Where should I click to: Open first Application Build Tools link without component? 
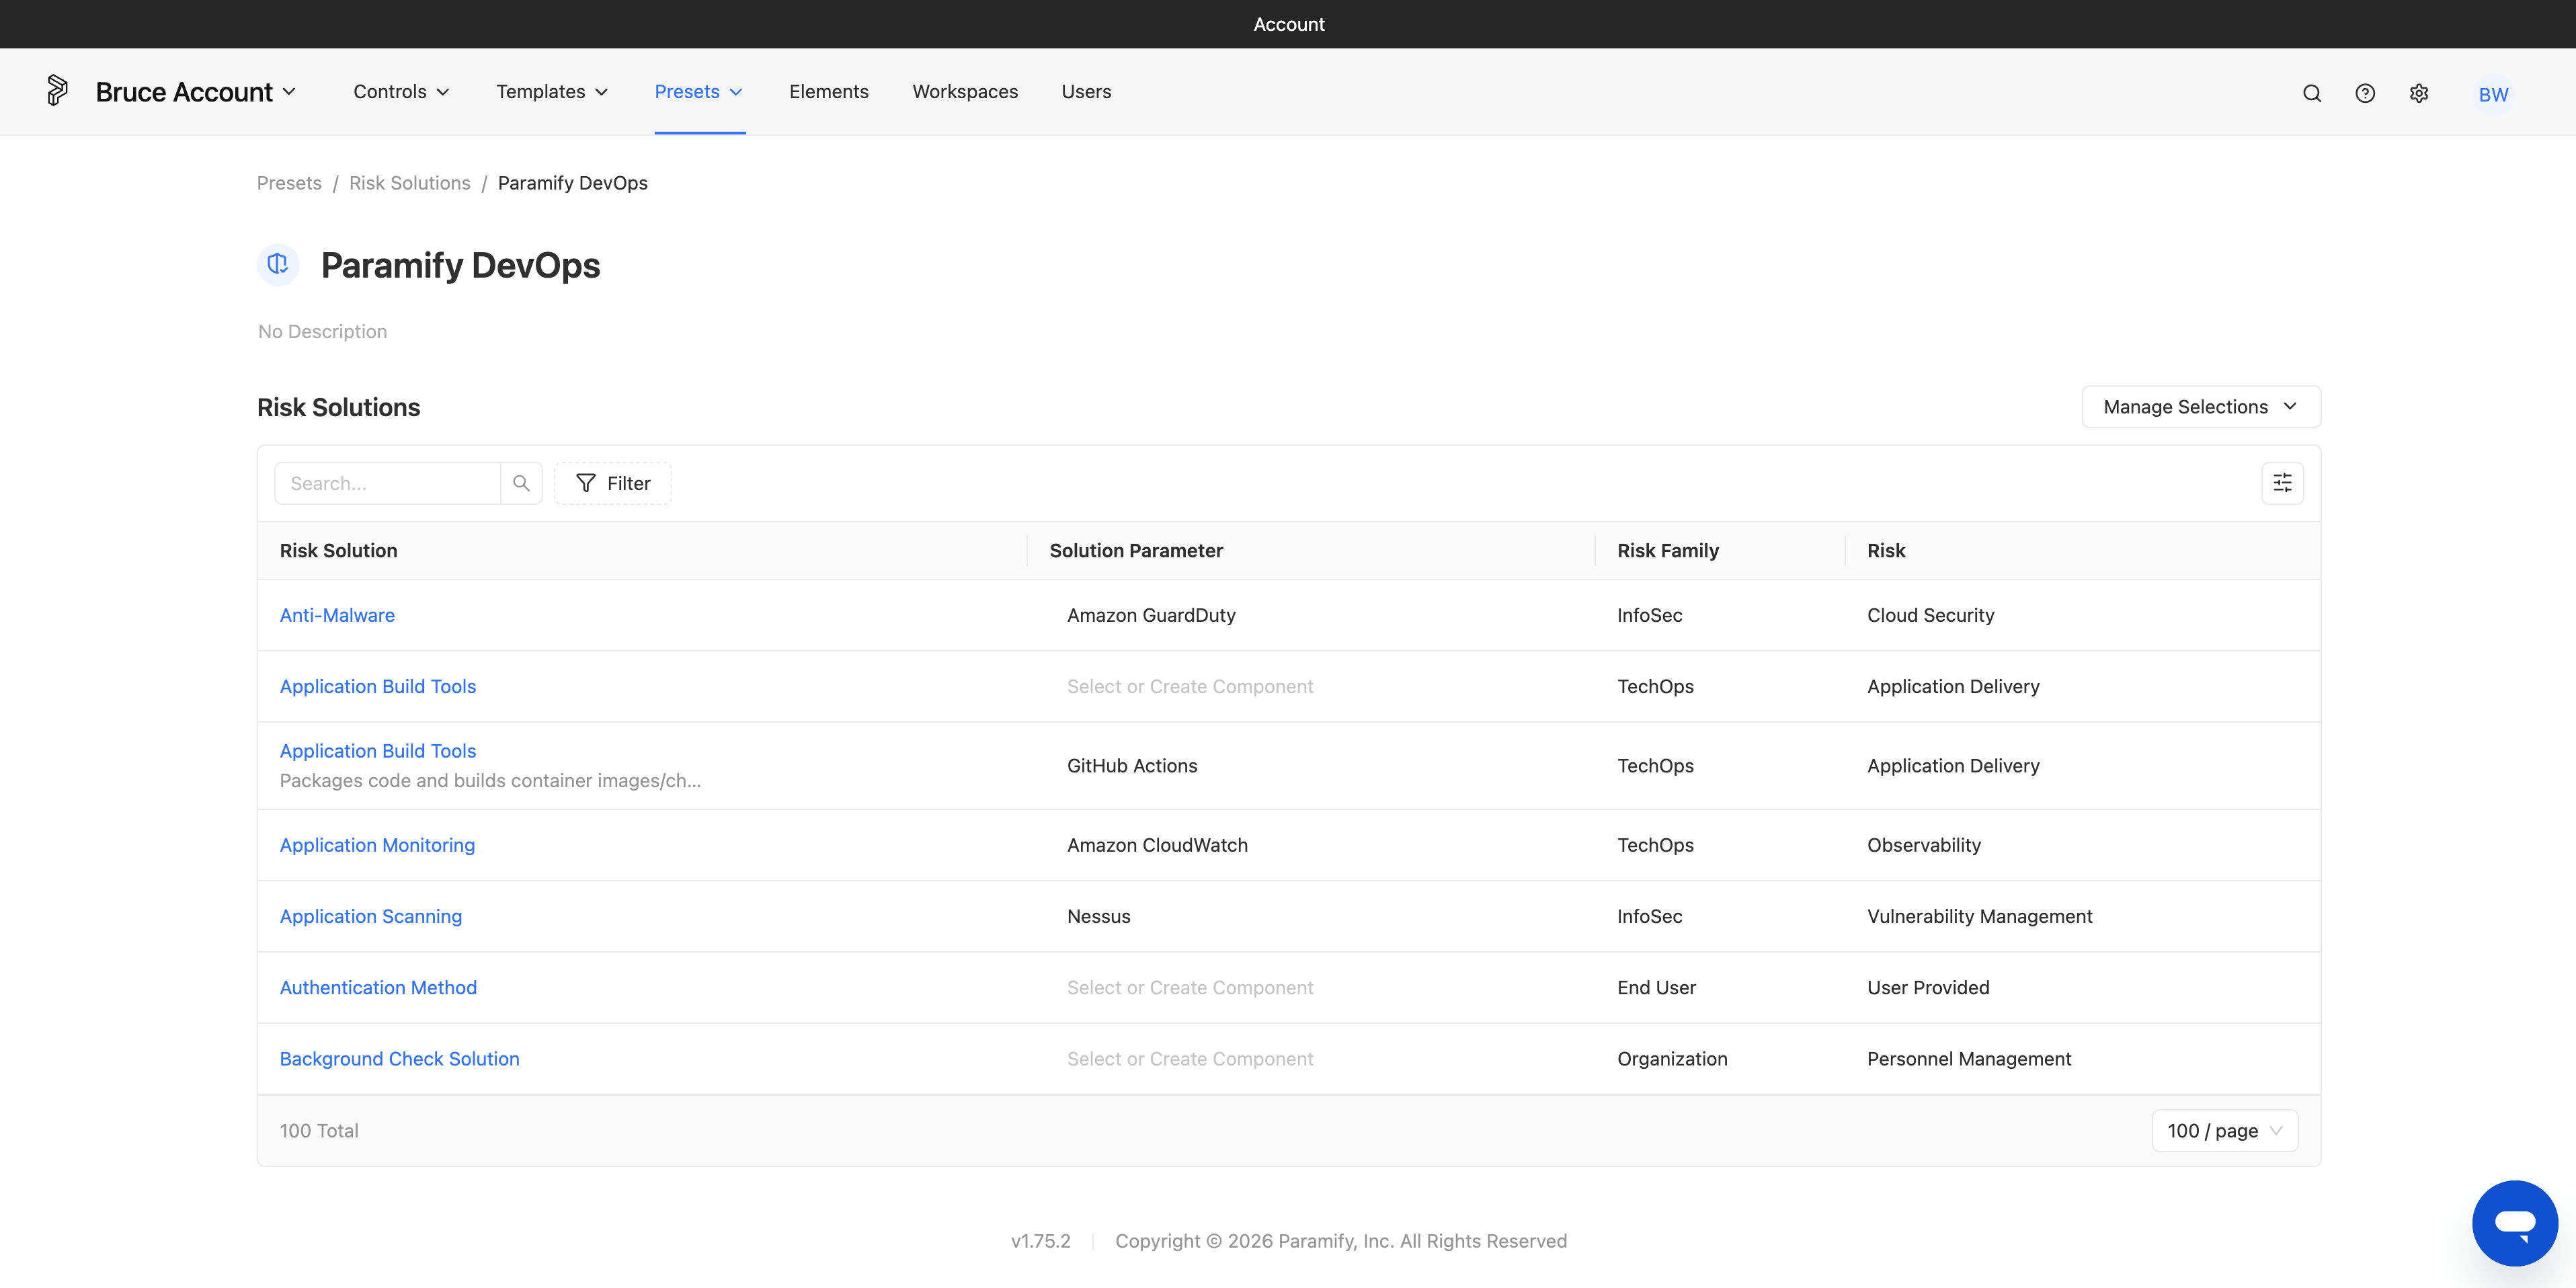coord(378,687)
